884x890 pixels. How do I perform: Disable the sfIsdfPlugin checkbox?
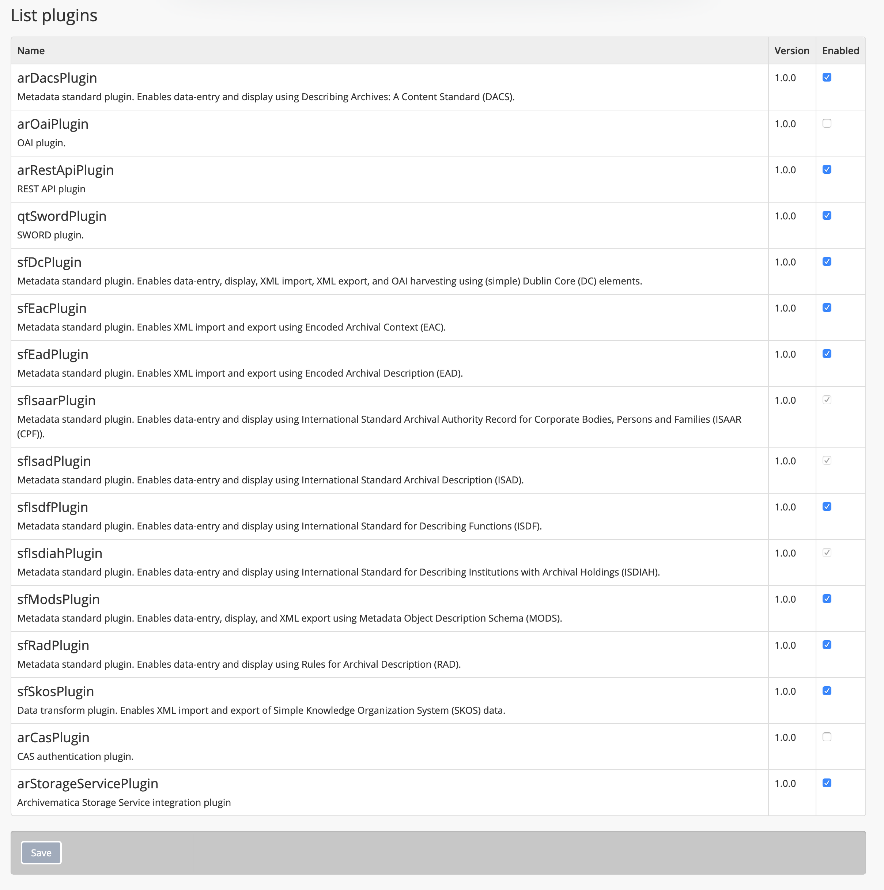pyautogui.click(x=826, y=507)
